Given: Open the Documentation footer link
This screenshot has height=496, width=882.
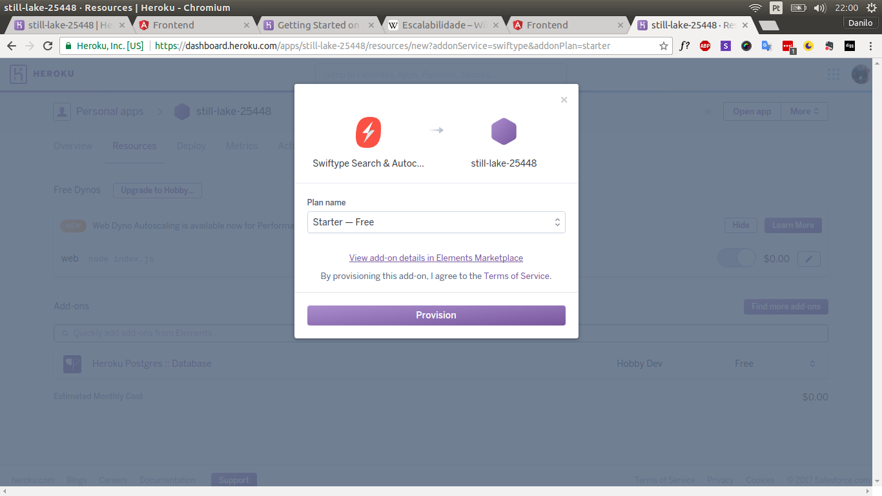Looking at the screenshot, I should pyautogui.click(x=167, y=480).
